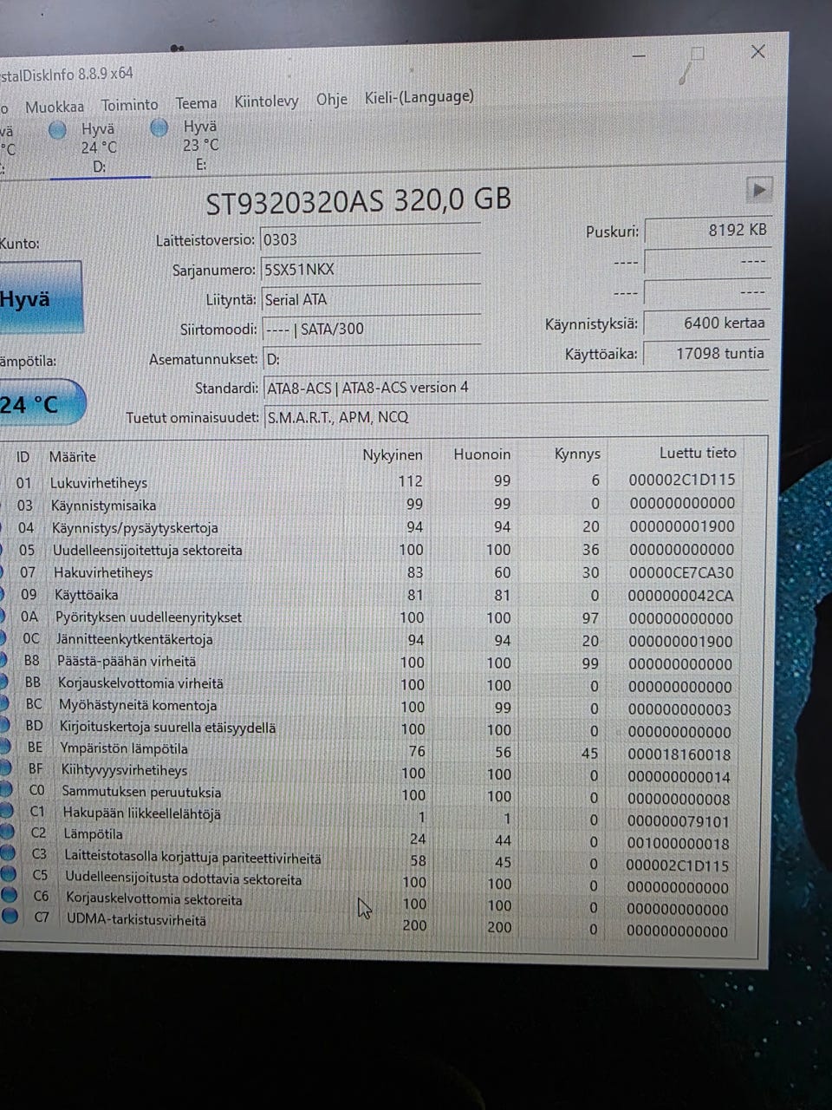Screen dimensions: 832x1110
Task: Click the Liityntä field Serial ATA
Action: click(x=371, y=299)
